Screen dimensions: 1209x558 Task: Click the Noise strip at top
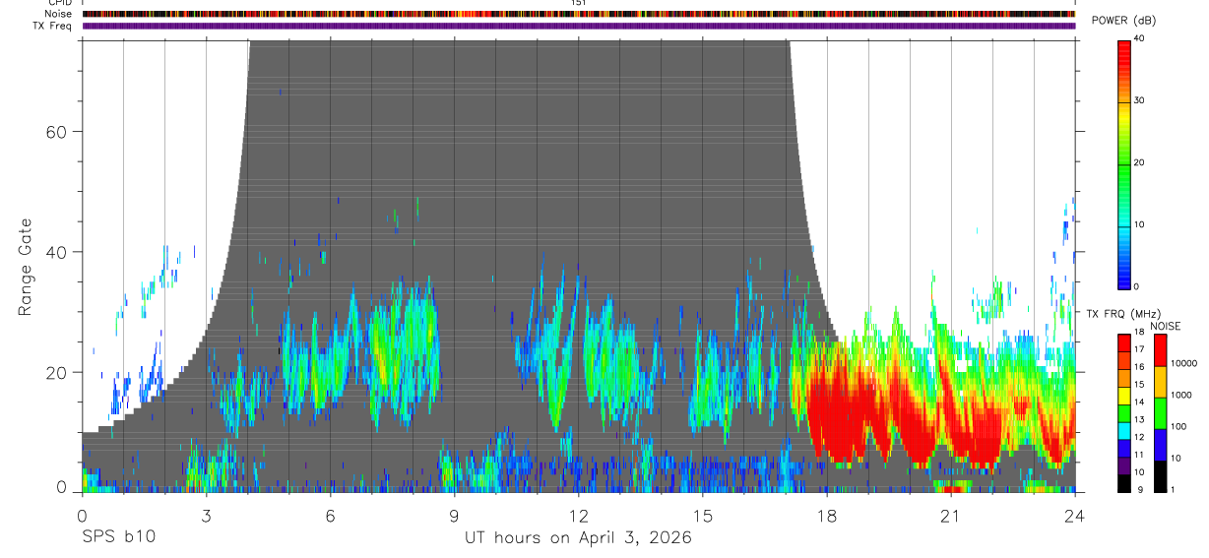(579, 14)
